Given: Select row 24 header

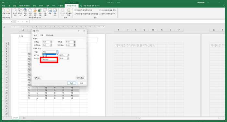Looking at the screenshot, I should [x=6, y=104].
